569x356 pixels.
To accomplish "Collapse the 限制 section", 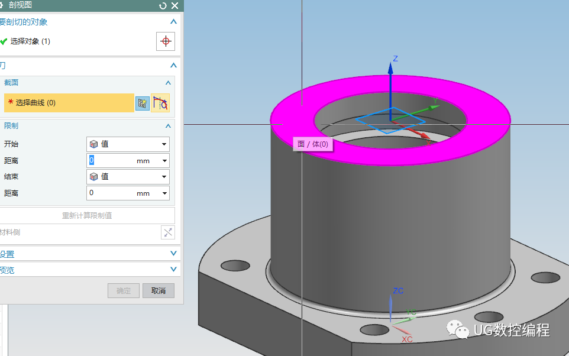I will pyautogui.click(x=168, y=126).
